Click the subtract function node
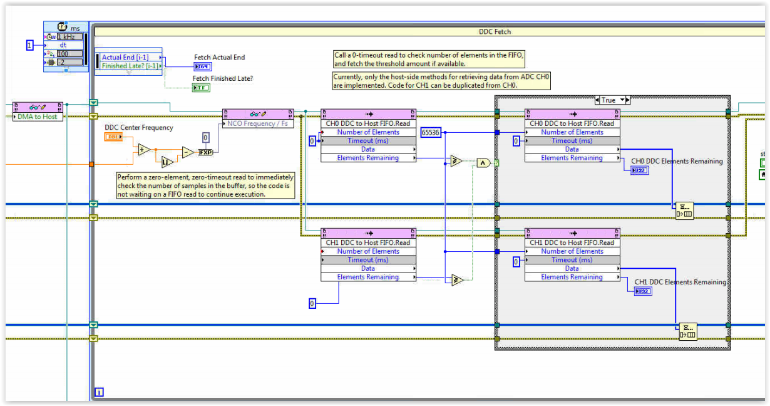The image size is (770, 406). [188, 152]
